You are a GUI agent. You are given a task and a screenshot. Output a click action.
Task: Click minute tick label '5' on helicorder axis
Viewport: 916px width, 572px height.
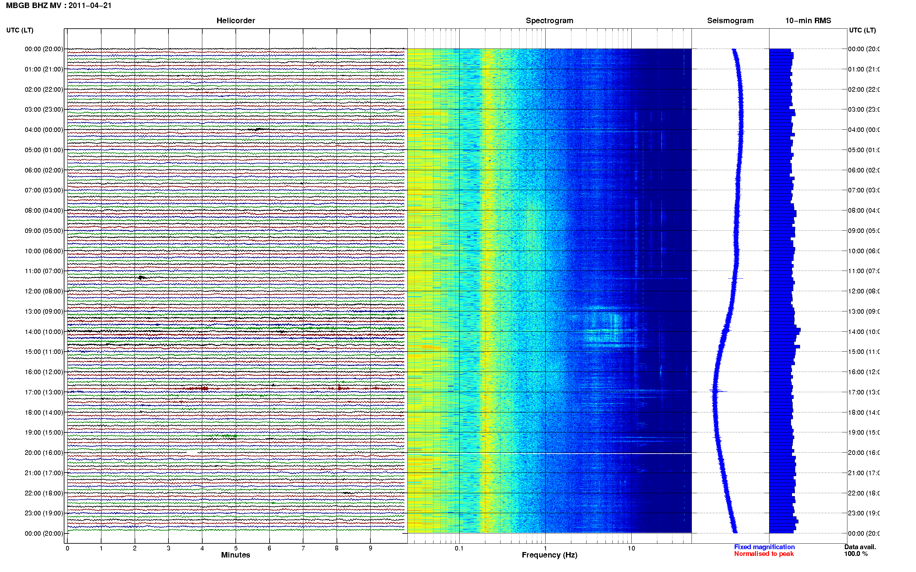coord(235,548)
